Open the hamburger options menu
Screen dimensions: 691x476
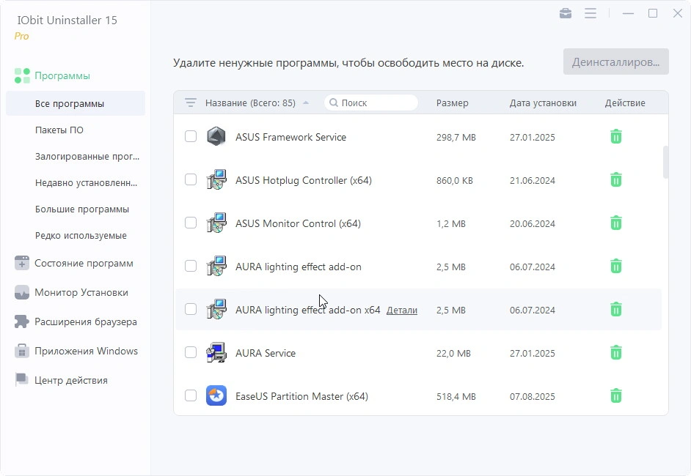point(591,13)
